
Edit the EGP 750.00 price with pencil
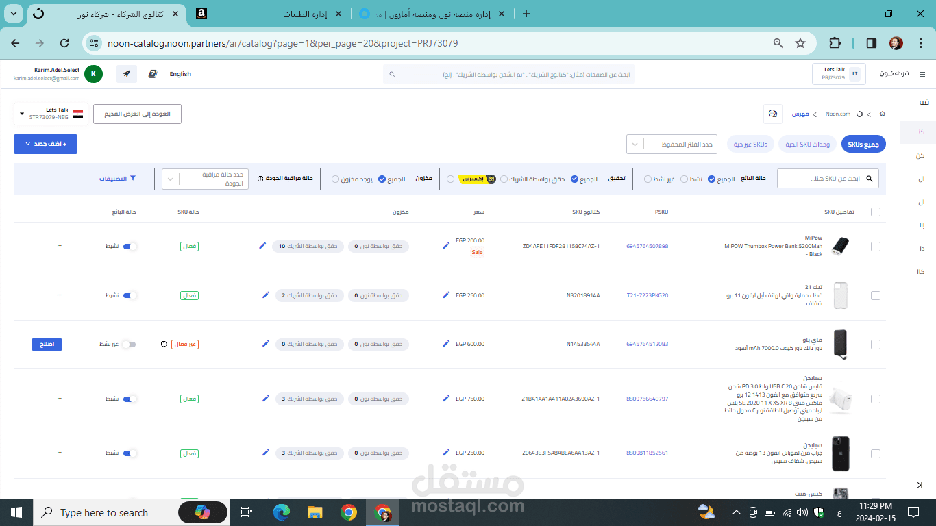click(446, 398)
